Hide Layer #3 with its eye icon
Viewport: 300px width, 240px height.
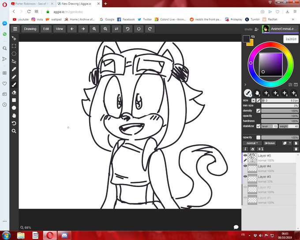click(245, 176)
